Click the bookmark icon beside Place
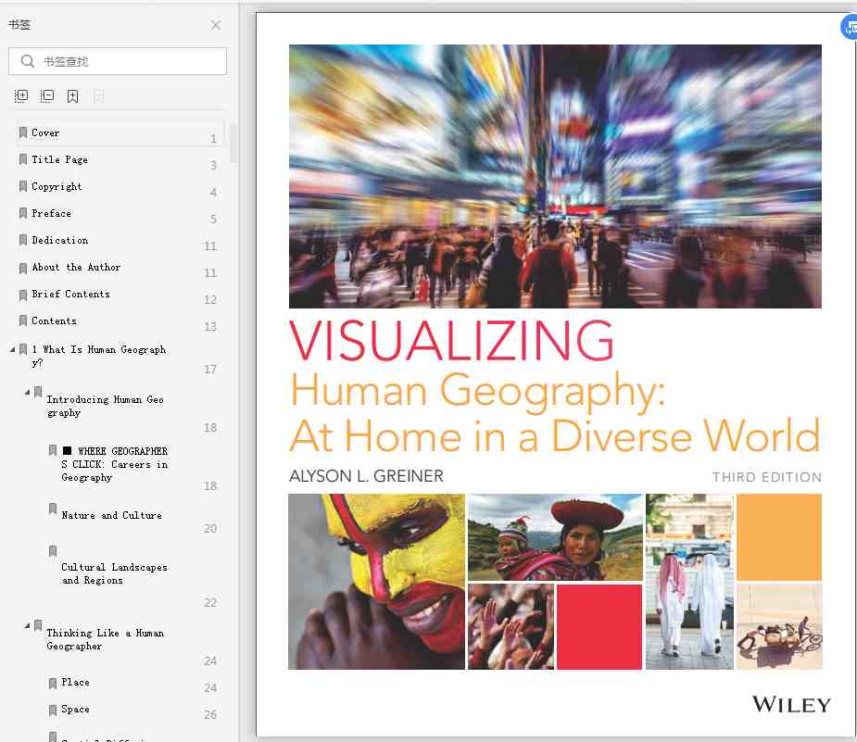Viewport: 857px width, 742px height. pos(53,683)
